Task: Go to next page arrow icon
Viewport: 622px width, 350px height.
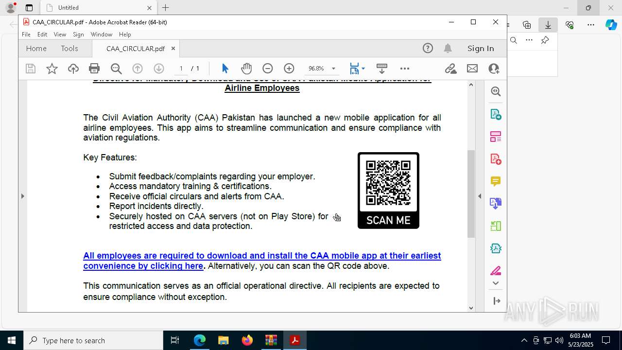Action: coord(159,69)
